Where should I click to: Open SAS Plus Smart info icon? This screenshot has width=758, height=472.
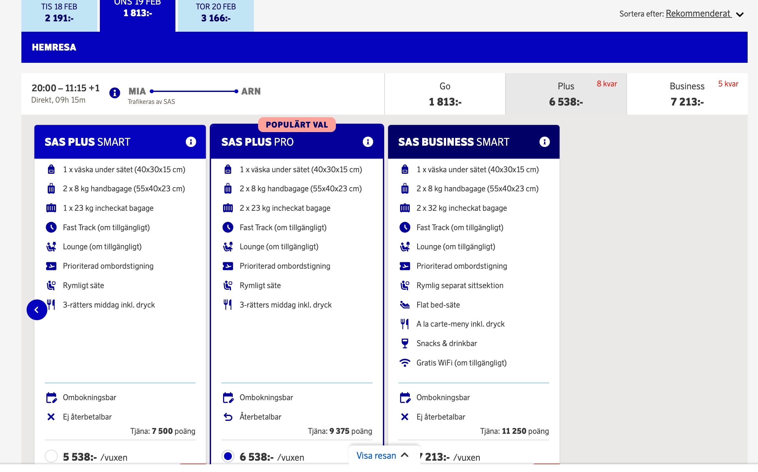pyautogui.click(x=191, y=142)
